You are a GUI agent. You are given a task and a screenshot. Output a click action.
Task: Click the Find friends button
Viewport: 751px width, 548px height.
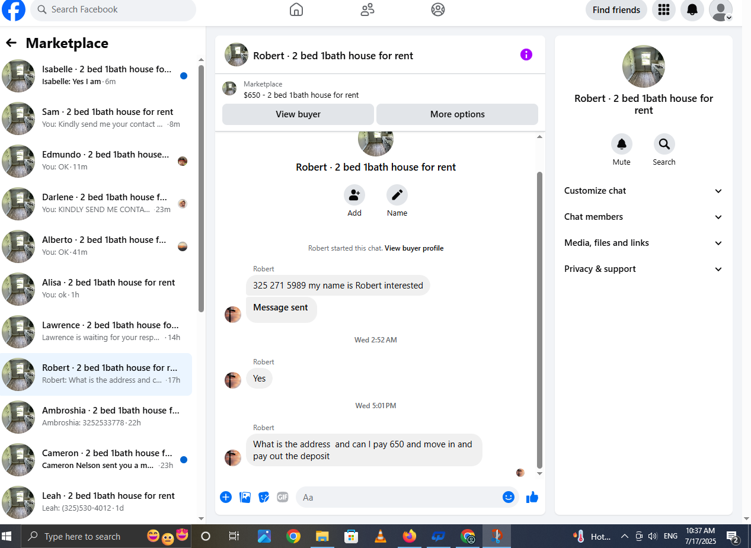616,9
